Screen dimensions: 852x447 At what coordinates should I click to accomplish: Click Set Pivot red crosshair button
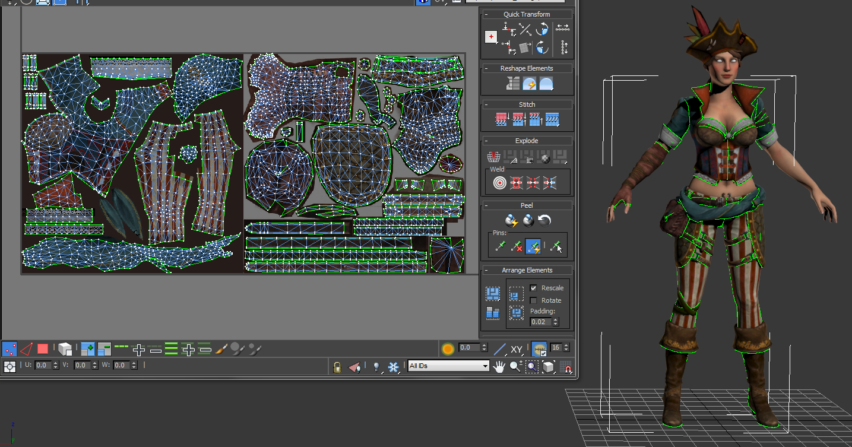491,37
